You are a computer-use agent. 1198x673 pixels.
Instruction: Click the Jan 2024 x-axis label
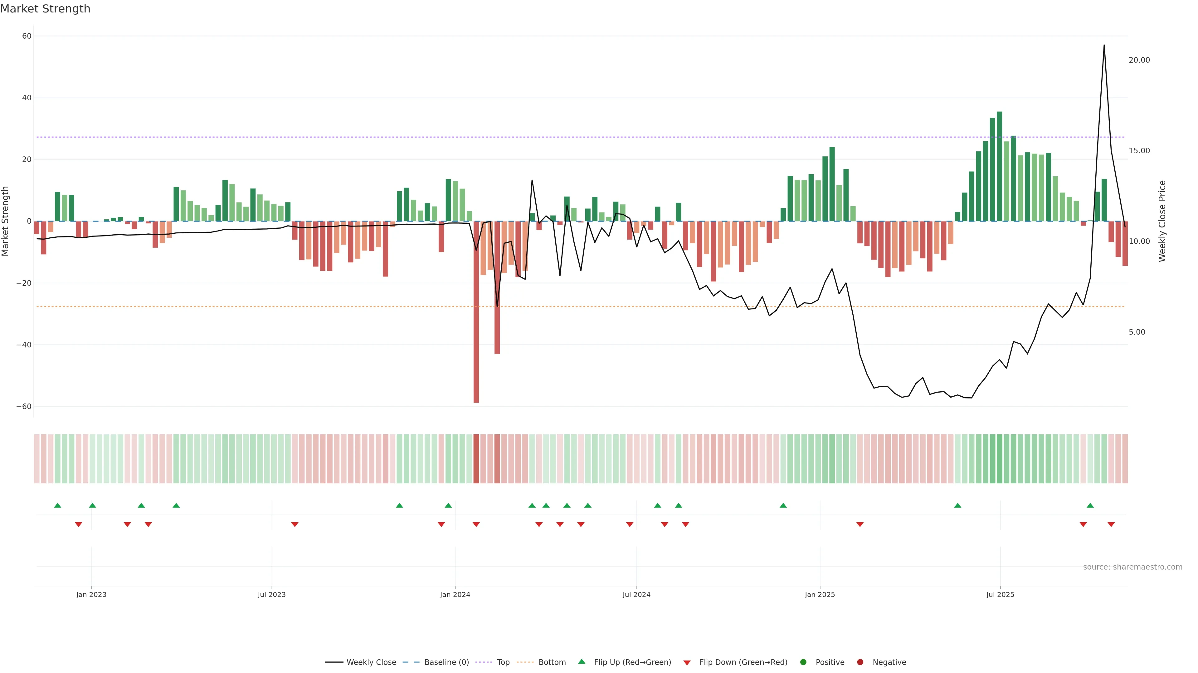(x=455, y=594)
